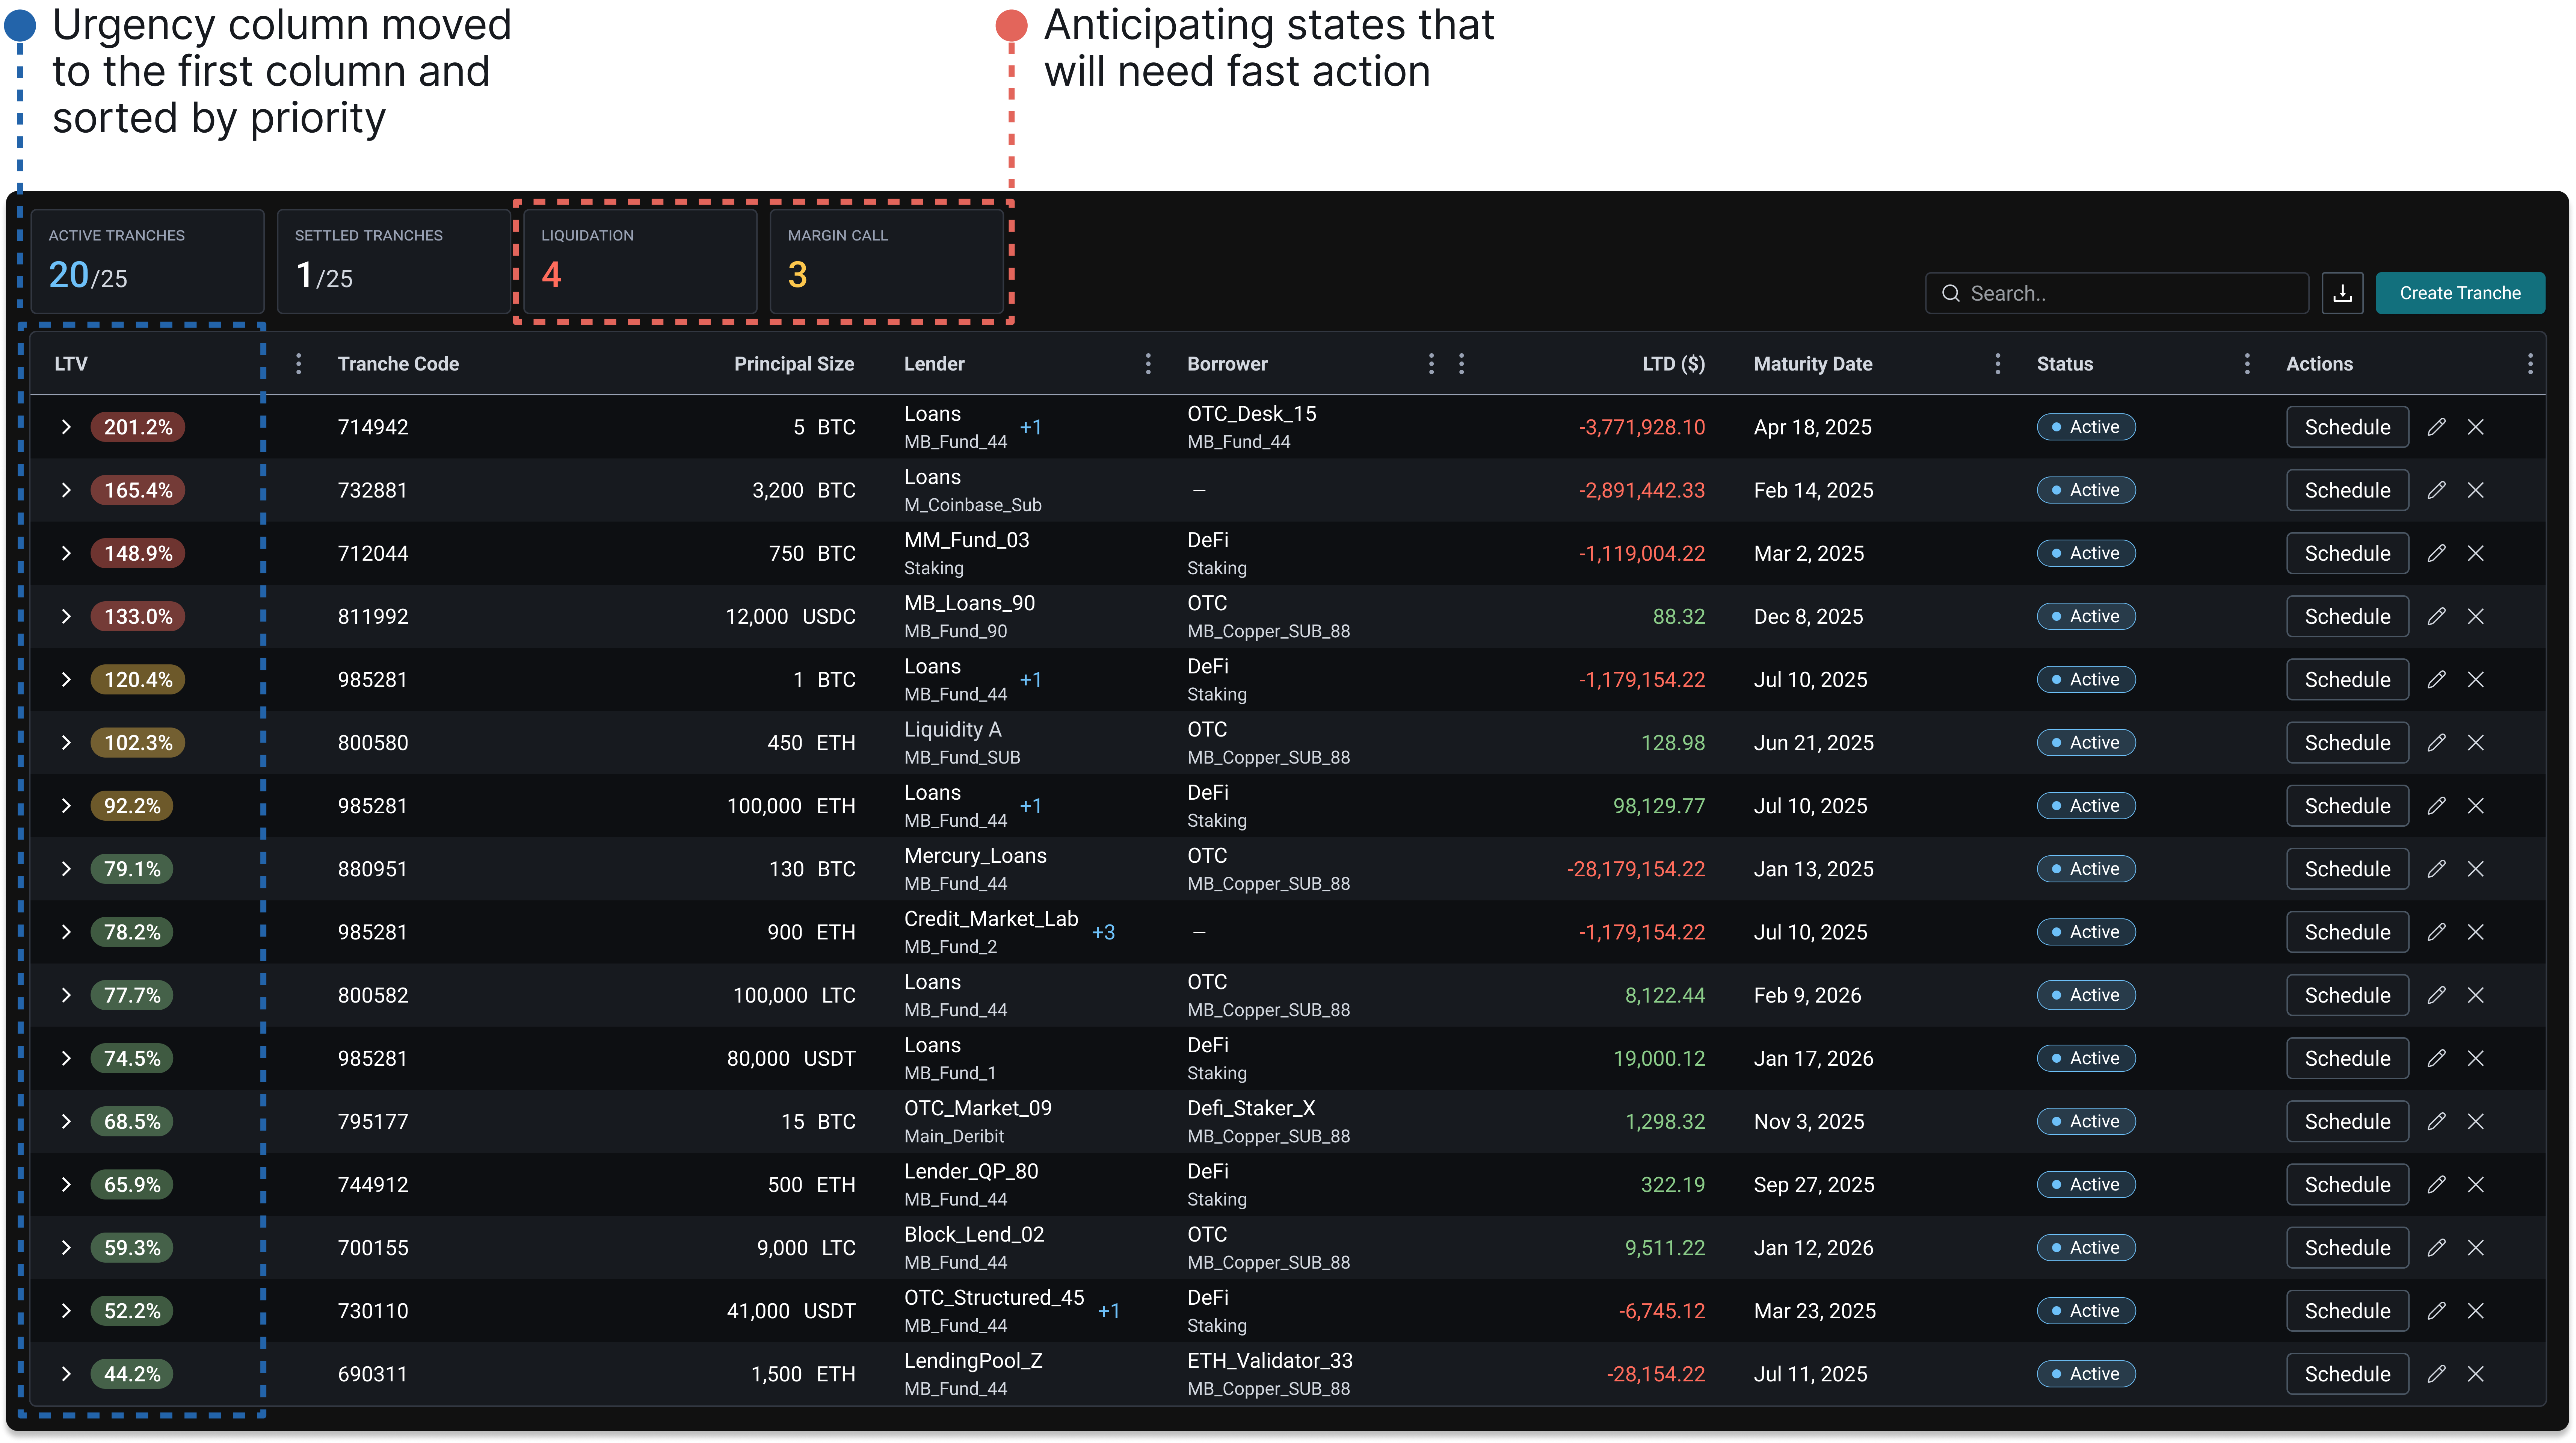Expand the 79.1% LTV row

pos(66,868)
